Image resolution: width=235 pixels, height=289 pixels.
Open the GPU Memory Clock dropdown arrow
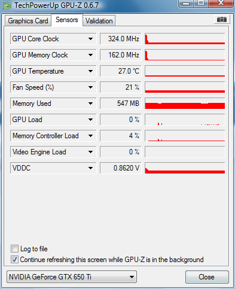tap(90, 55)
